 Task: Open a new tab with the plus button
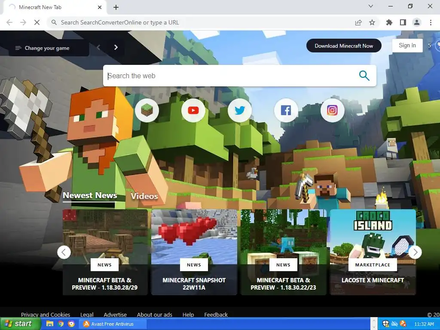tap(116, 7)
